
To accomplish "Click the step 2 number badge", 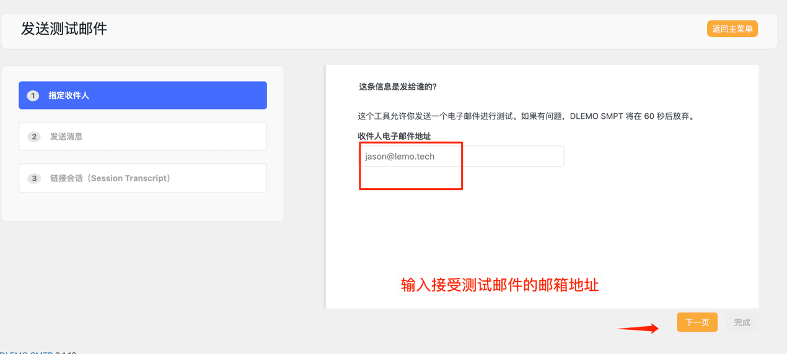I will (34, 137).
